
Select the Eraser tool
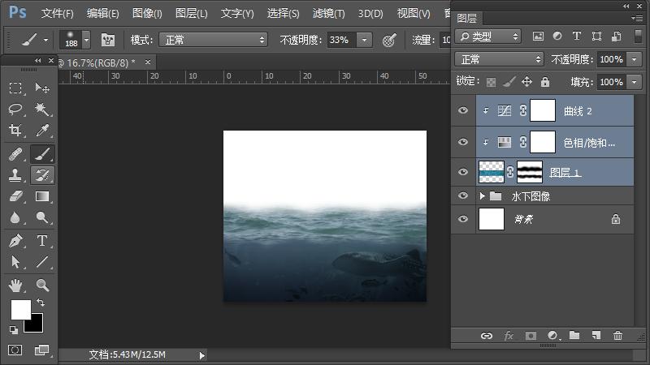click(15, 196)
